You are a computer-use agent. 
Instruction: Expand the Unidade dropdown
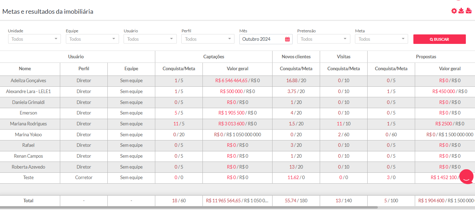pos(35,39)
